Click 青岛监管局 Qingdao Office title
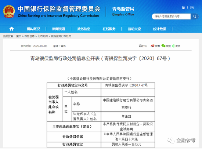 [x=123, y=11]
